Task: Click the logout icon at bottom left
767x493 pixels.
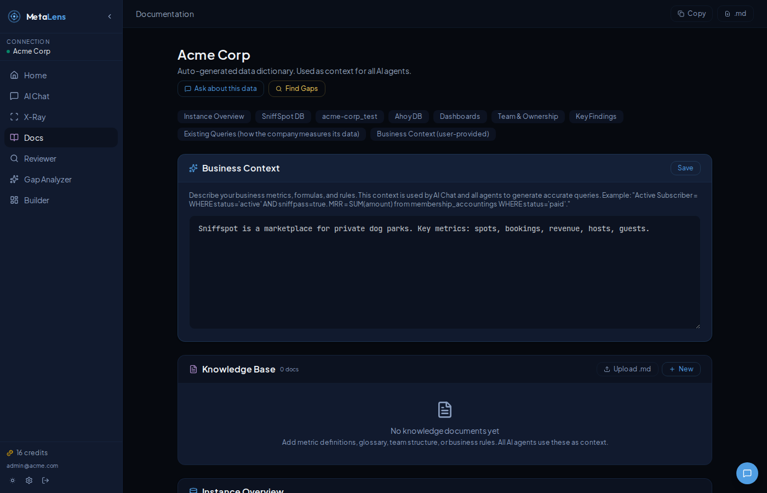Action: pos(45,480)
